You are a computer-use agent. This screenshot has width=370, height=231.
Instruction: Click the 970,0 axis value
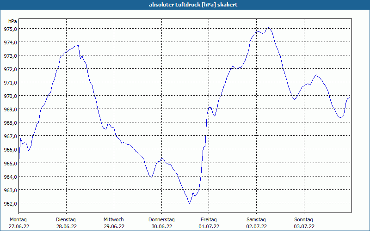pyautogui.click(x=10, y=96)
